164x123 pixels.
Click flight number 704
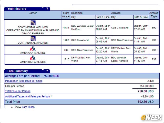(66, 50)
